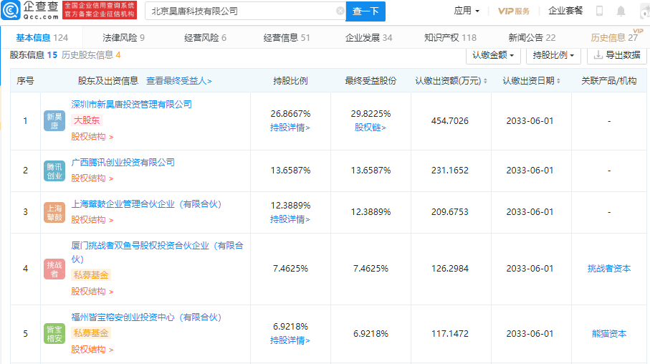Click the 126.2984 capital amount cell
This screenshot has width=650, height=364.
tap(450, 269)
